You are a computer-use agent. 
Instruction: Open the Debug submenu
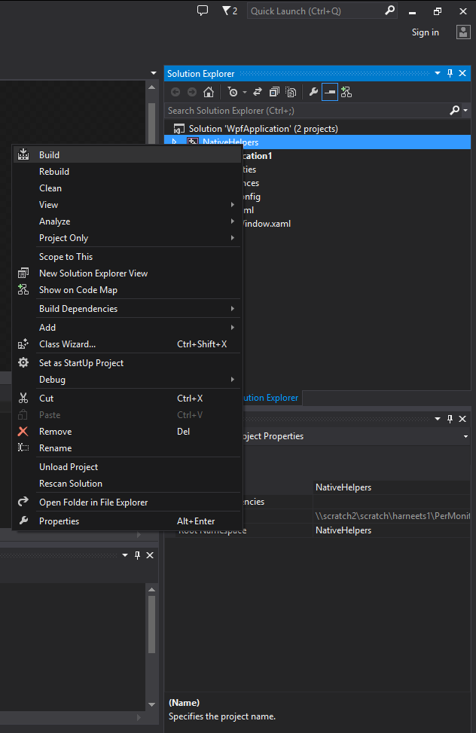pos(127,380)
